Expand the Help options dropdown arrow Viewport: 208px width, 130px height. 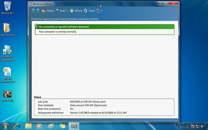[x=102, y=11]
